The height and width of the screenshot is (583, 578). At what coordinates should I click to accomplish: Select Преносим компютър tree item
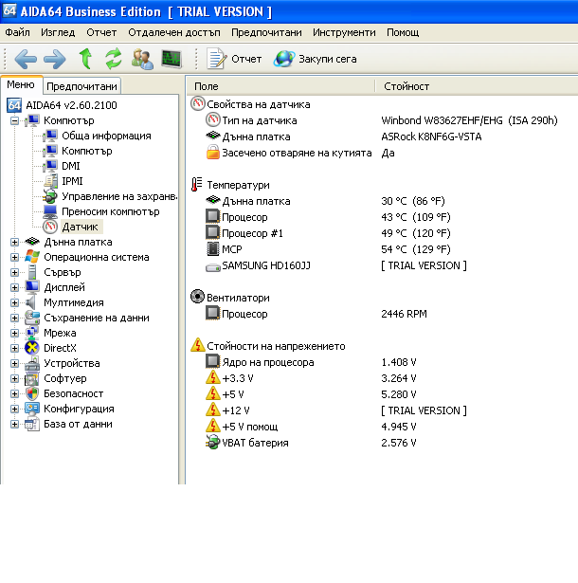(x=111, y=211)
